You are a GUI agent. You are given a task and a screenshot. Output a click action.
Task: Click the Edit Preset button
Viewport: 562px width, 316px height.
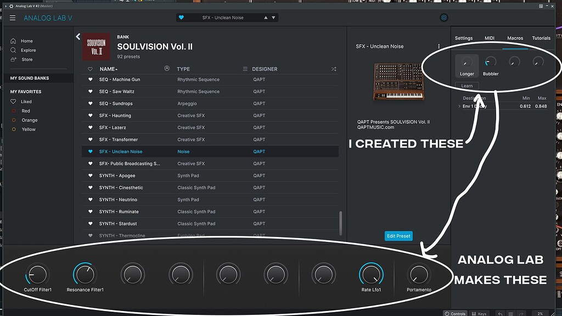[x=398, y=236]
